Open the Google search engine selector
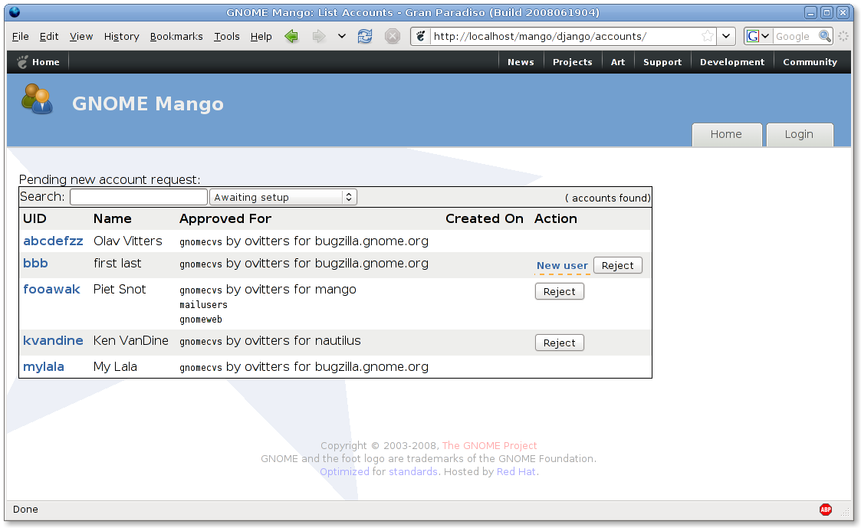This screenshot has width=861, height=528. pos(757,36)
